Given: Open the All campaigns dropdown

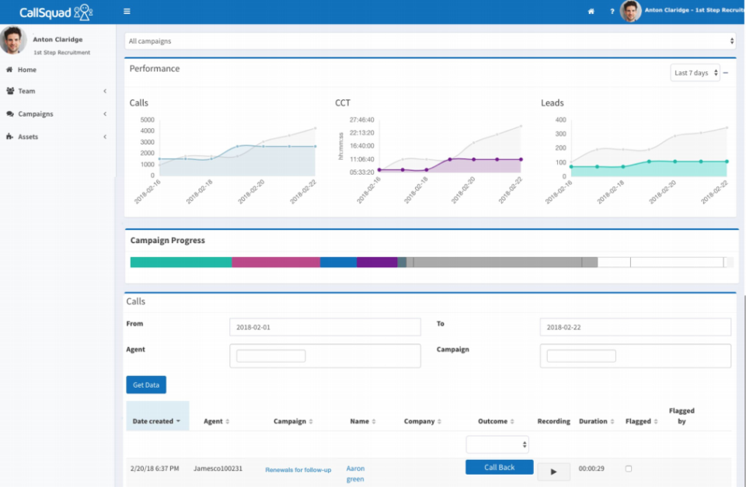Looking at the screenshot, I should pos(427,40).
